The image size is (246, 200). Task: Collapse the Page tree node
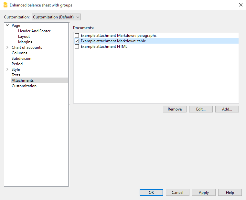(7, 26)
